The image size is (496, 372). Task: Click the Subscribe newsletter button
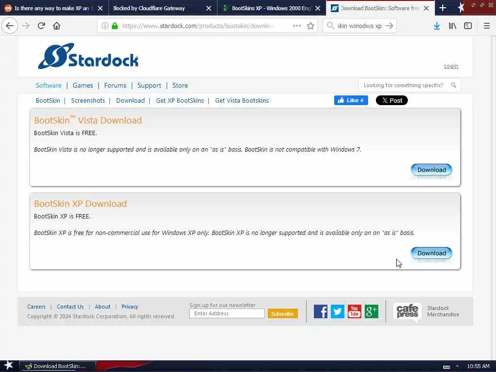[282, 314]
